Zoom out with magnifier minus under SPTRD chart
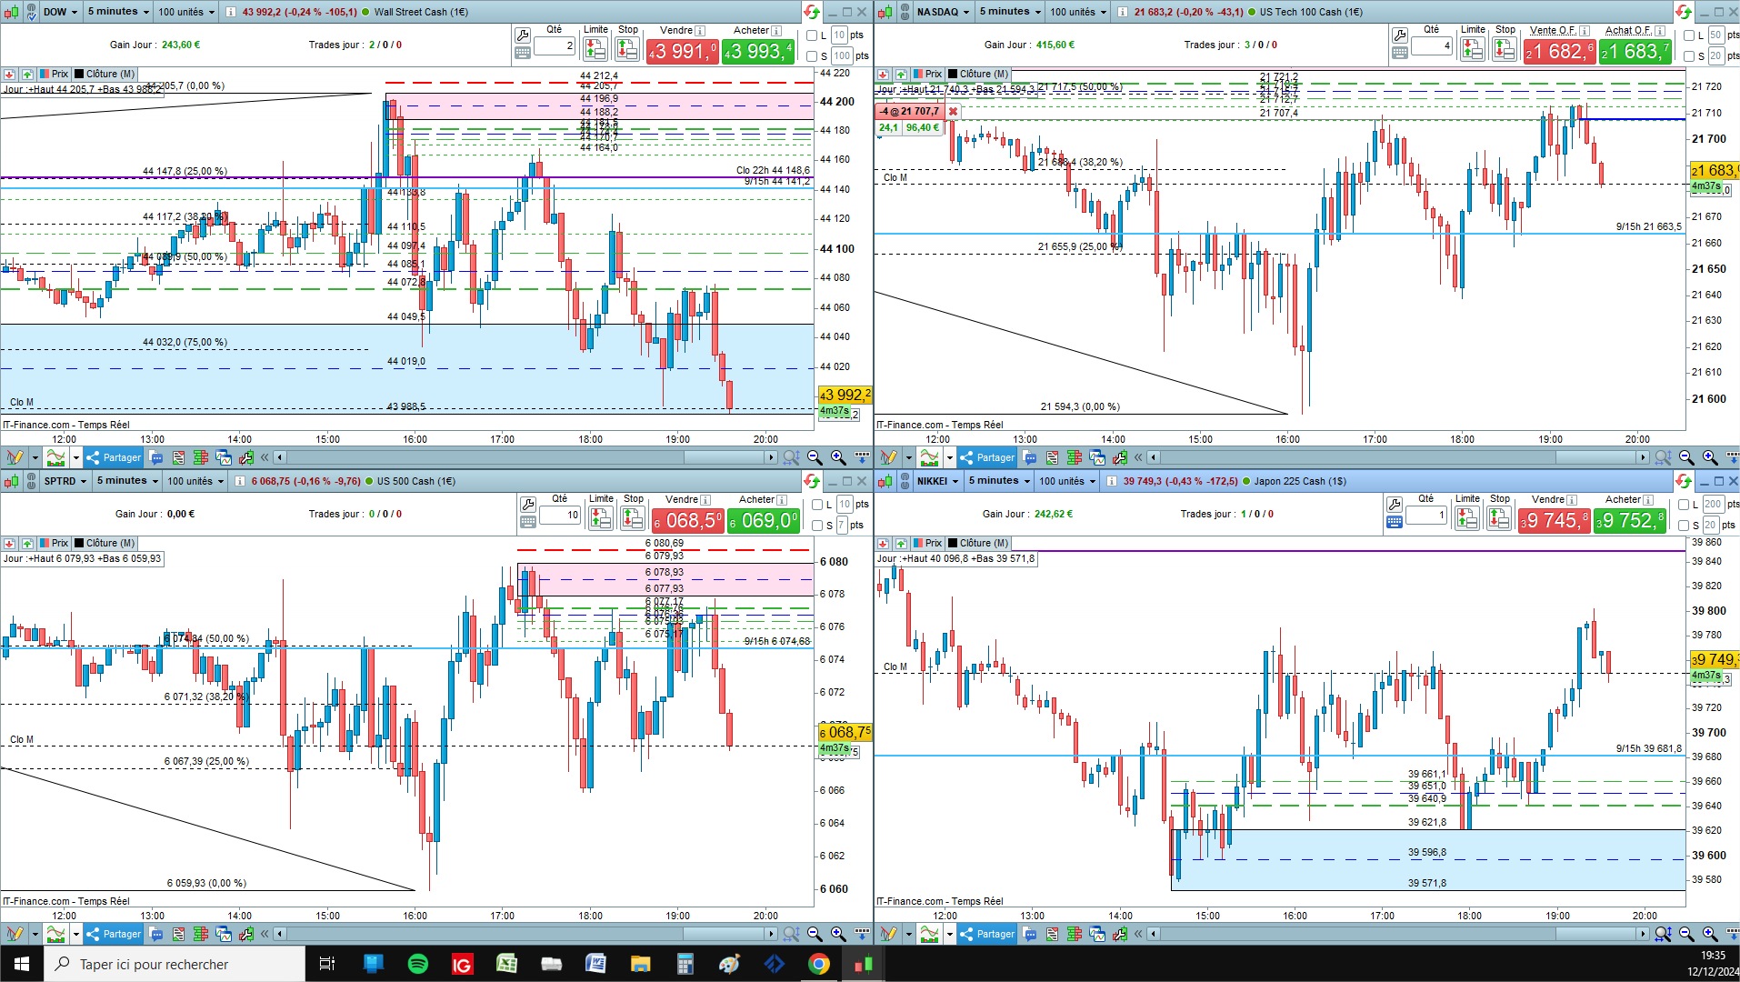This screenshot has height=982, width=1740. click(815, 934)
